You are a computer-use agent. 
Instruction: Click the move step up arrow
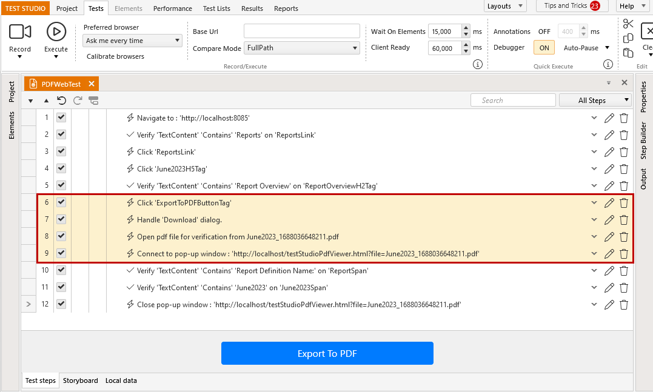pos(46,101)
